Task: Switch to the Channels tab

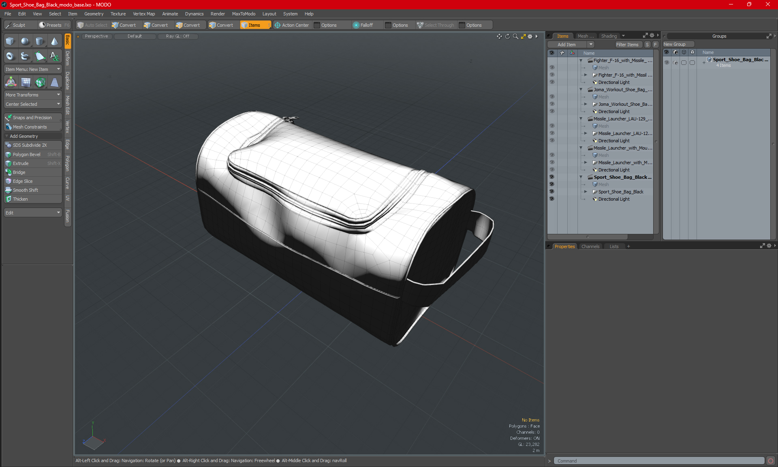Action: (590, 246)
